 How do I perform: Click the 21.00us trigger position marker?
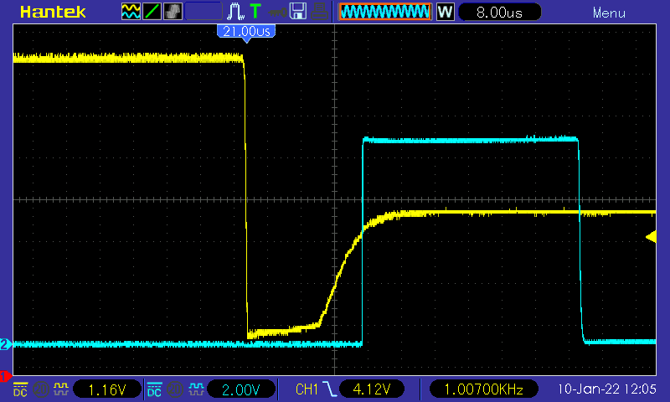(246, 33)
